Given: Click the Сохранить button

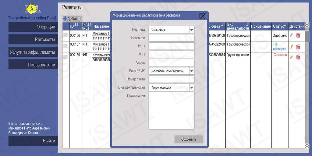Looking at the screenshot, I should pos(189,140).
